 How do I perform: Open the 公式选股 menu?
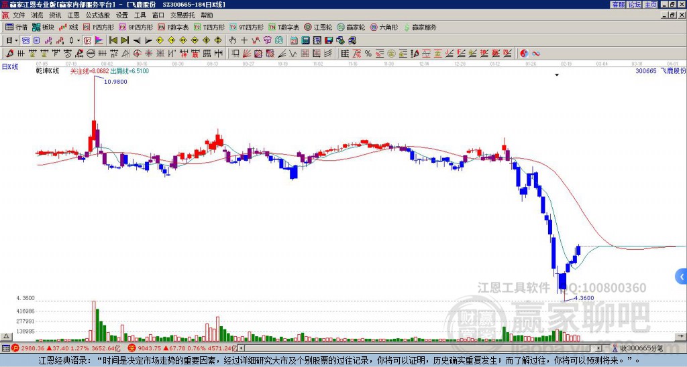tap(97, 15)
